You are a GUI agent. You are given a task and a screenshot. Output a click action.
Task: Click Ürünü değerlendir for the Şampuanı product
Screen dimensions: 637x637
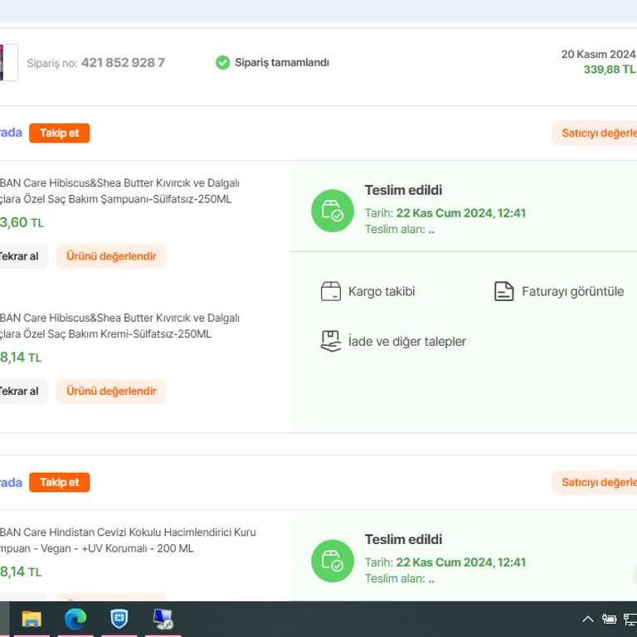click(111, 256)
